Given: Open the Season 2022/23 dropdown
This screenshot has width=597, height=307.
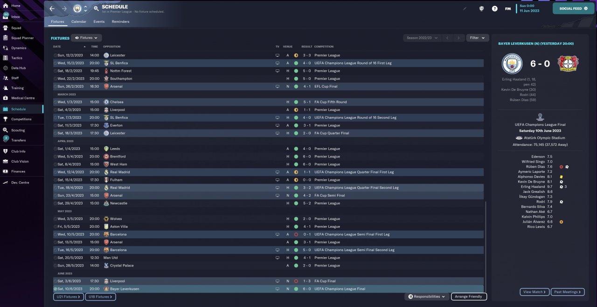Looking at the screenshot, I should (x=422, y=38).
